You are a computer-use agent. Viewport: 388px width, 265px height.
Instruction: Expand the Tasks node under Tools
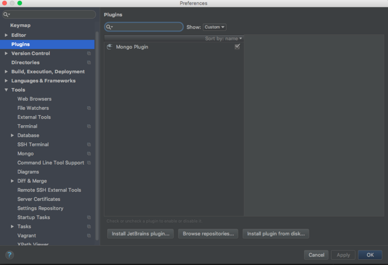pos(12,226)
